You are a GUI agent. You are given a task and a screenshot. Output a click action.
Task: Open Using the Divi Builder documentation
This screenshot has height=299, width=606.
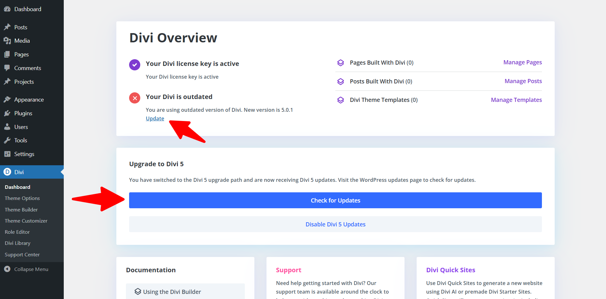pyautogui.click(x=172, y=292)
